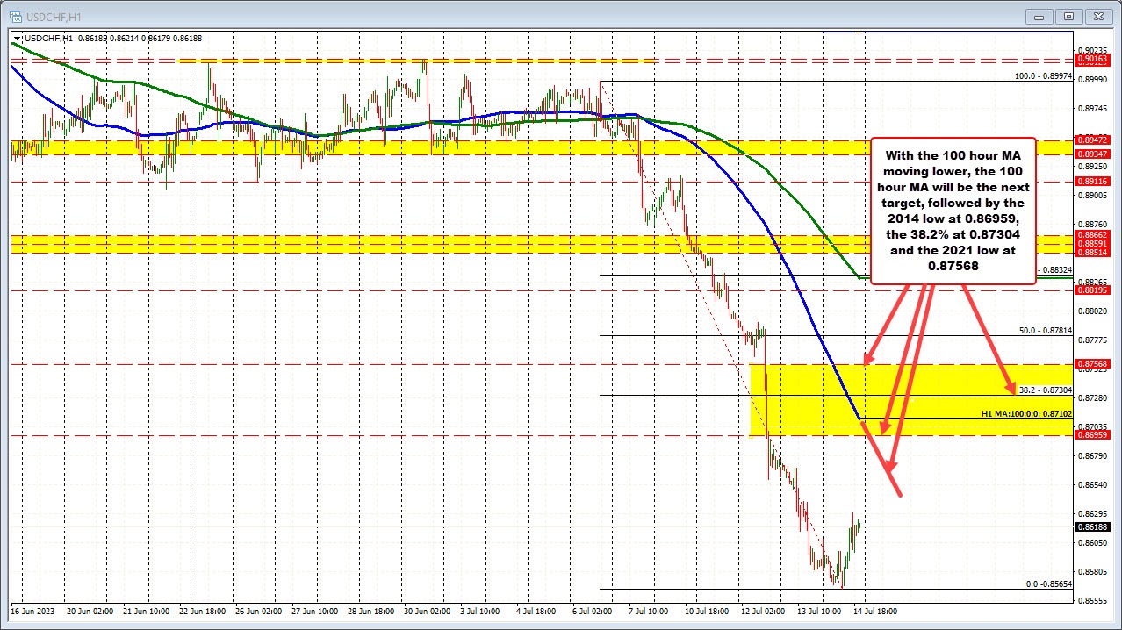Click the red 0.90163 price tag on axis

(x=1091, y=60)
